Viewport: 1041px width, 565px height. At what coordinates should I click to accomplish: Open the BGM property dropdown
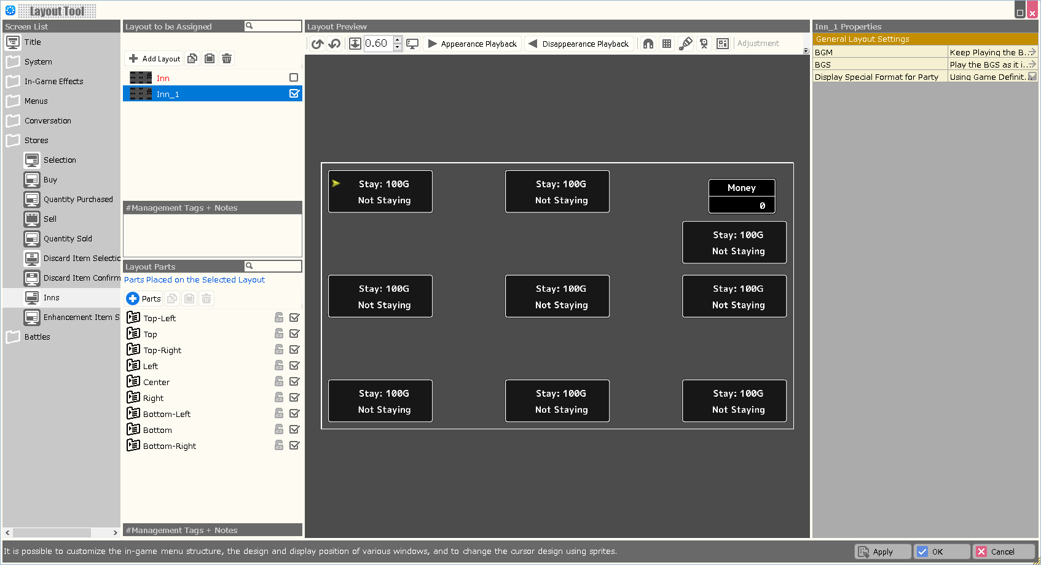1032,52
